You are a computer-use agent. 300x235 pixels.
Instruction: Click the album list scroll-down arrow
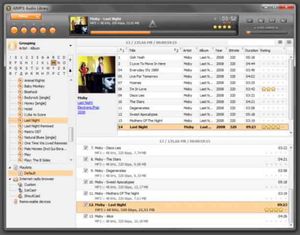pyautogui.click(x=71, y=160)
